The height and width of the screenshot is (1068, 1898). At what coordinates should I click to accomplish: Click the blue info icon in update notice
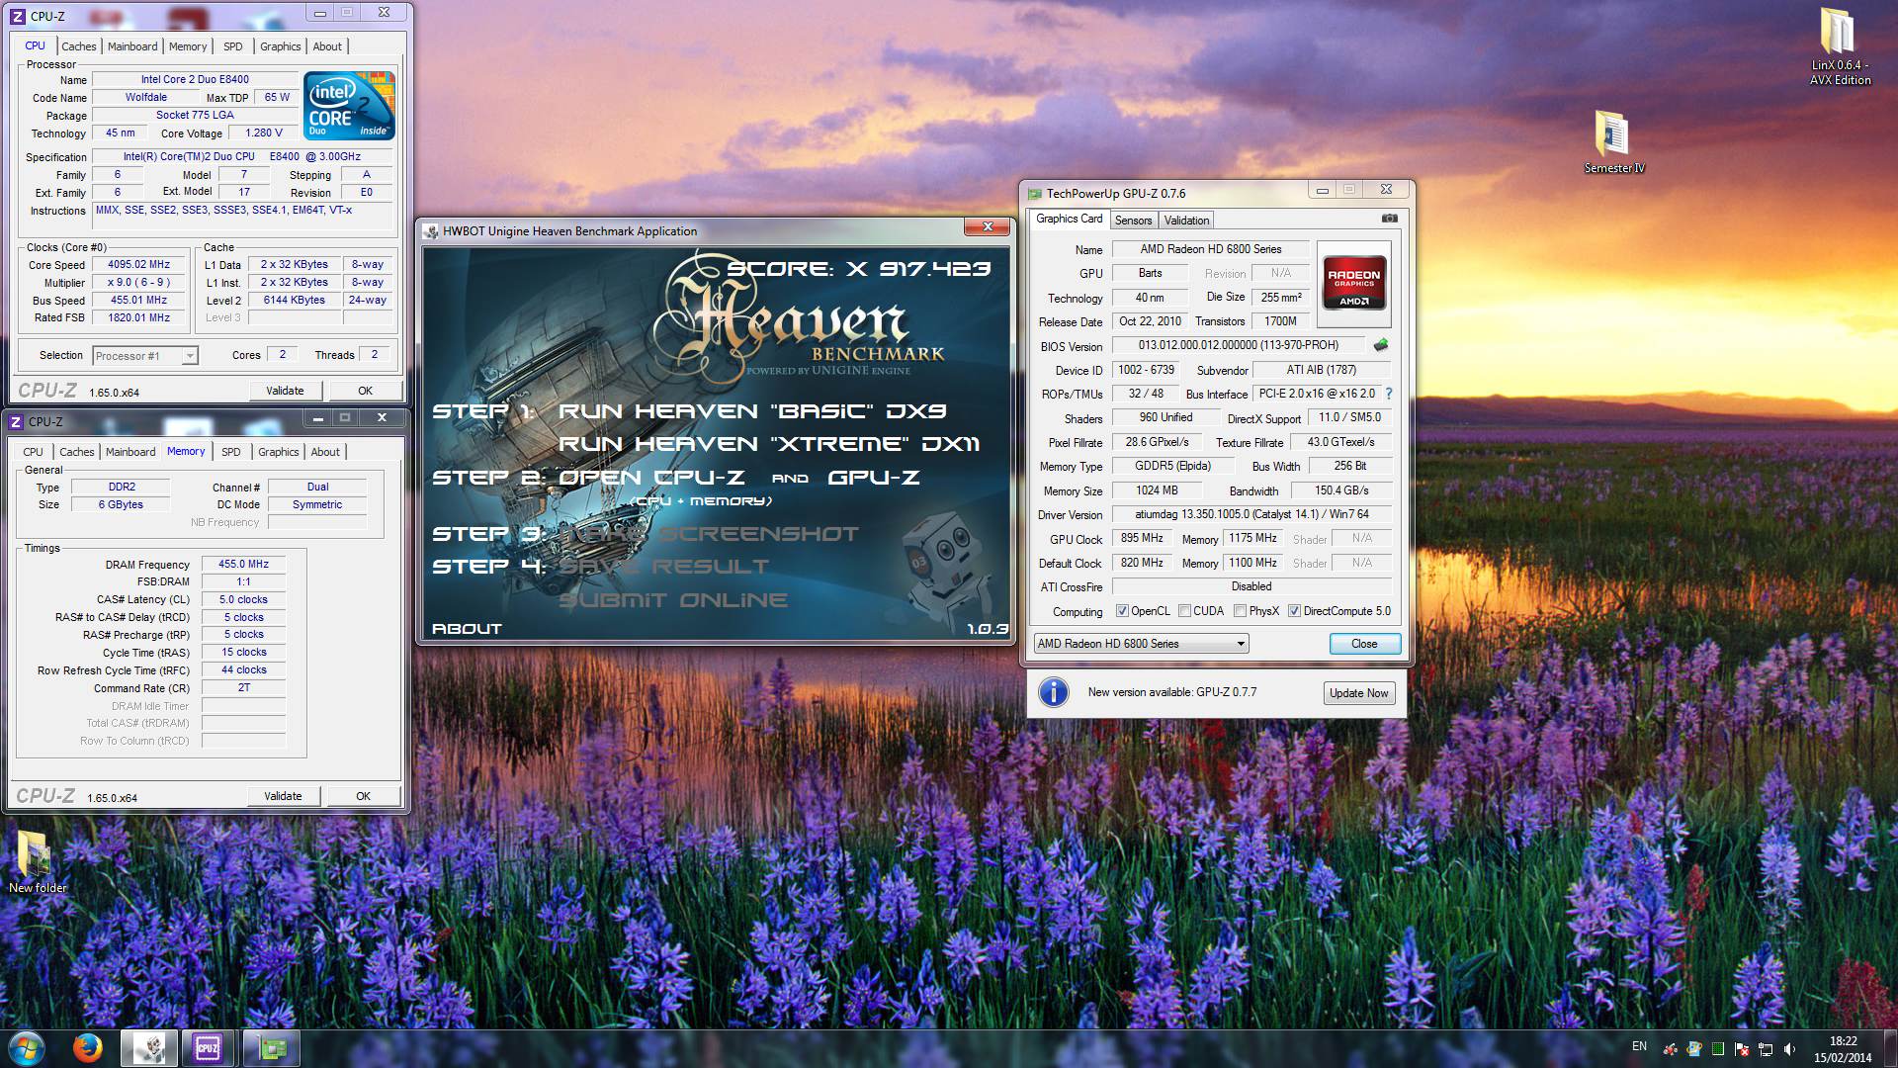point(1054,692)
